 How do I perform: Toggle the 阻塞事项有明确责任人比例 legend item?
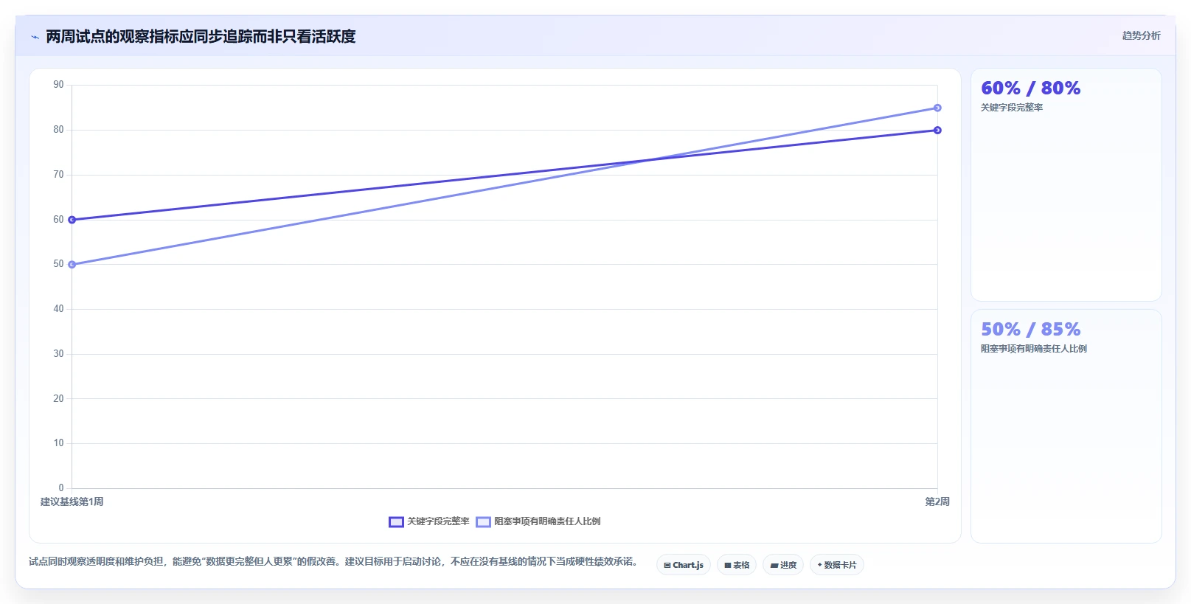[538, 521]
